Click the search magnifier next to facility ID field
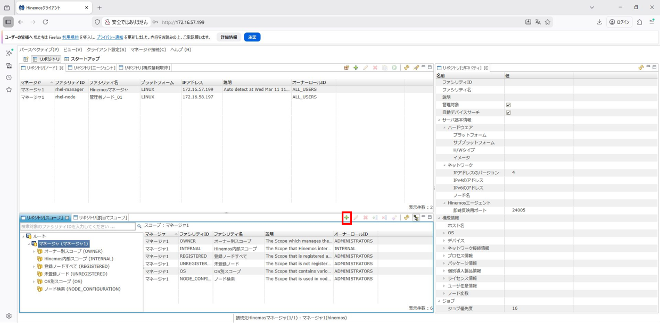Image resolution: width=660 pixels, height=323 pixels. (x=139, y=226)
